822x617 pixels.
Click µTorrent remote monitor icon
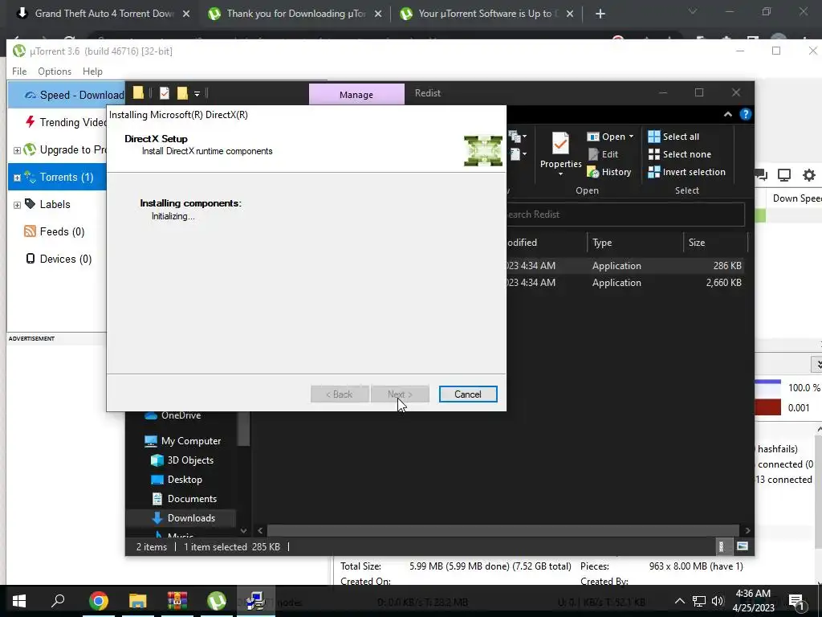784,175
